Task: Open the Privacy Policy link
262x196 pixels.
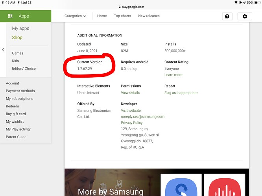Action: [132, 123]
